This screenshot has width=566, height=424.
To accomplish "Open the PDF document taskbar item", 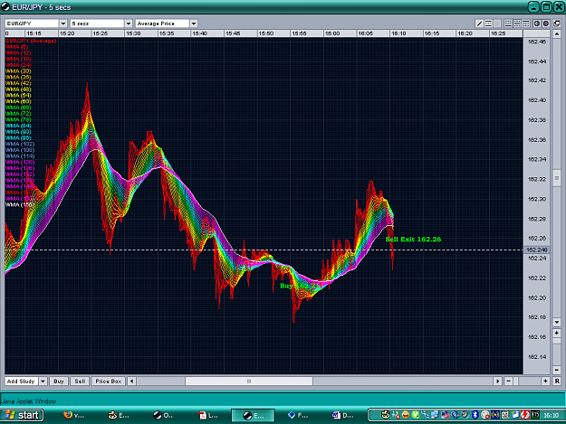I will point(208,415).
